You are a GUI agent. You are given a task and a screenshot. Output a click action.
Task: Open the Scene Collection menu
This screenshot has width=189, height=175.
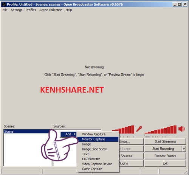coord(51,10)
